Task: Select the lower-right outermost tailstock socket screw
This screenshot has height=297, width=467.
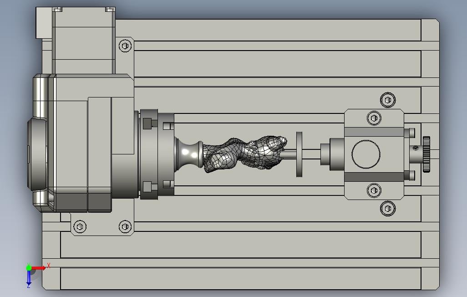Action: pyautogui.click(x=388, y=208)
